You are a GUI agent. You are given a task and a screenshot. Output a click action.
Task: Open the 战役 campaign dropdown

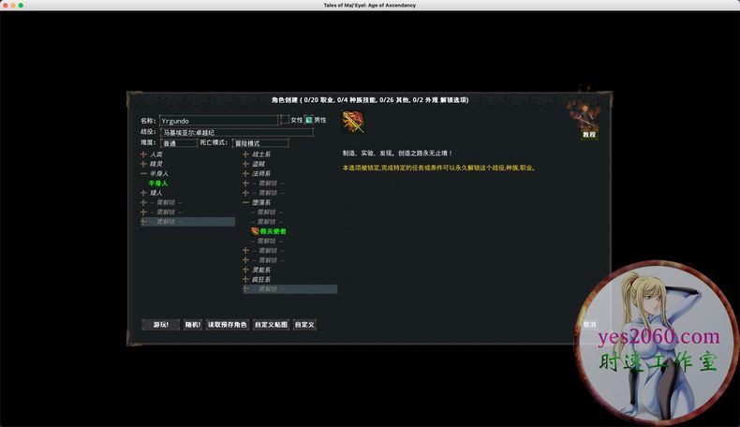tap(236, 132)
